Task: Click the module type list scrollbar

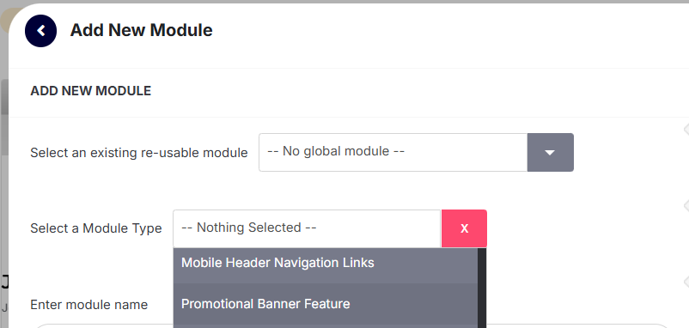Action: [x=482, y=288]
